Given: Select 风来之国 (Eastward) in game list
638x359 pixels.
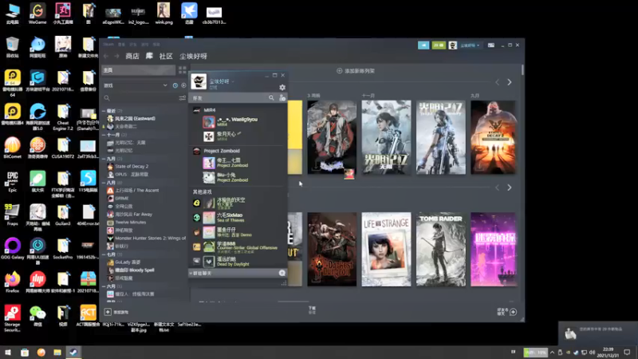Looking at the screenshot, I should 131,118.
